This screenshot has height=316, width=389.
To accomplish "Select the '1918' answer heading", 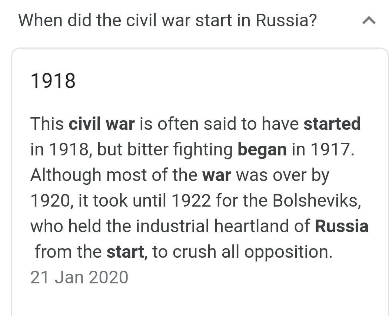I will tap(53, 81).
